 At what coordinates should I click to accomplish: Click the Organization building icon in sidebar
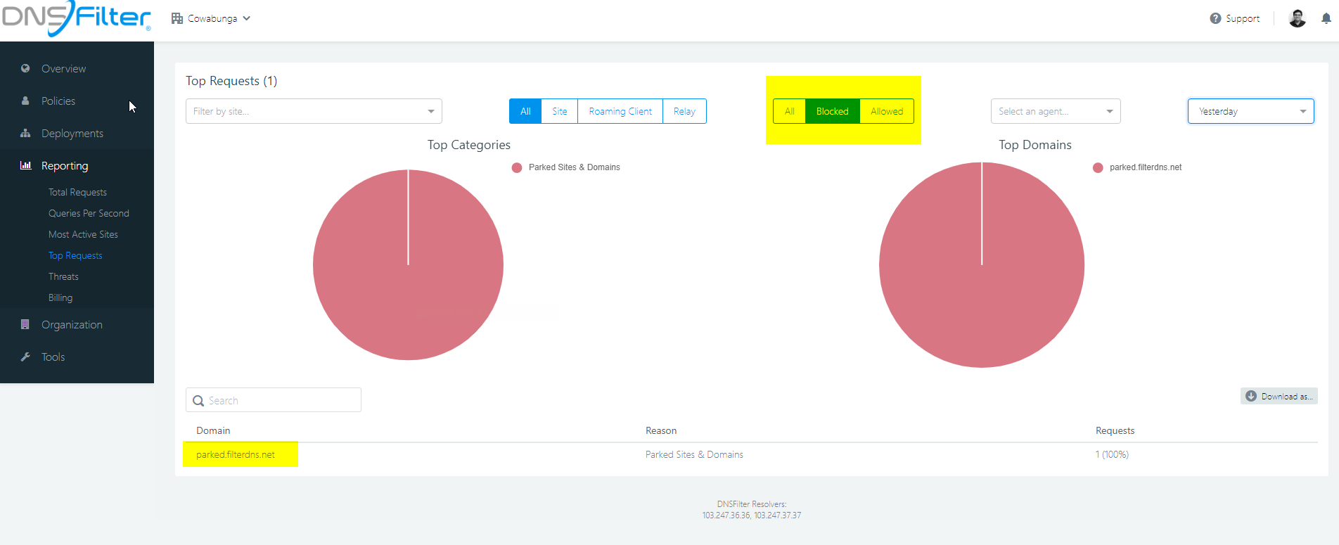click(x=25, y=324)
